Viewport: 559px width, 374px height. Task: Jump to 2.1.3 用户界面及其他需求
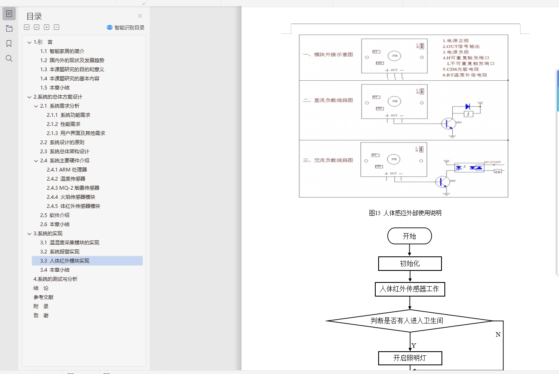76,133
